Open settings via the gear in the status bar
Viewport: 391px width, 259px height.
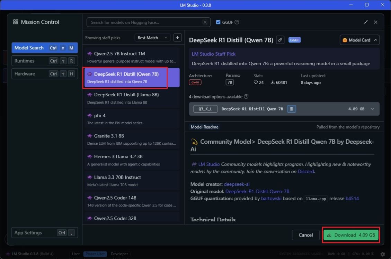(382, 253)
